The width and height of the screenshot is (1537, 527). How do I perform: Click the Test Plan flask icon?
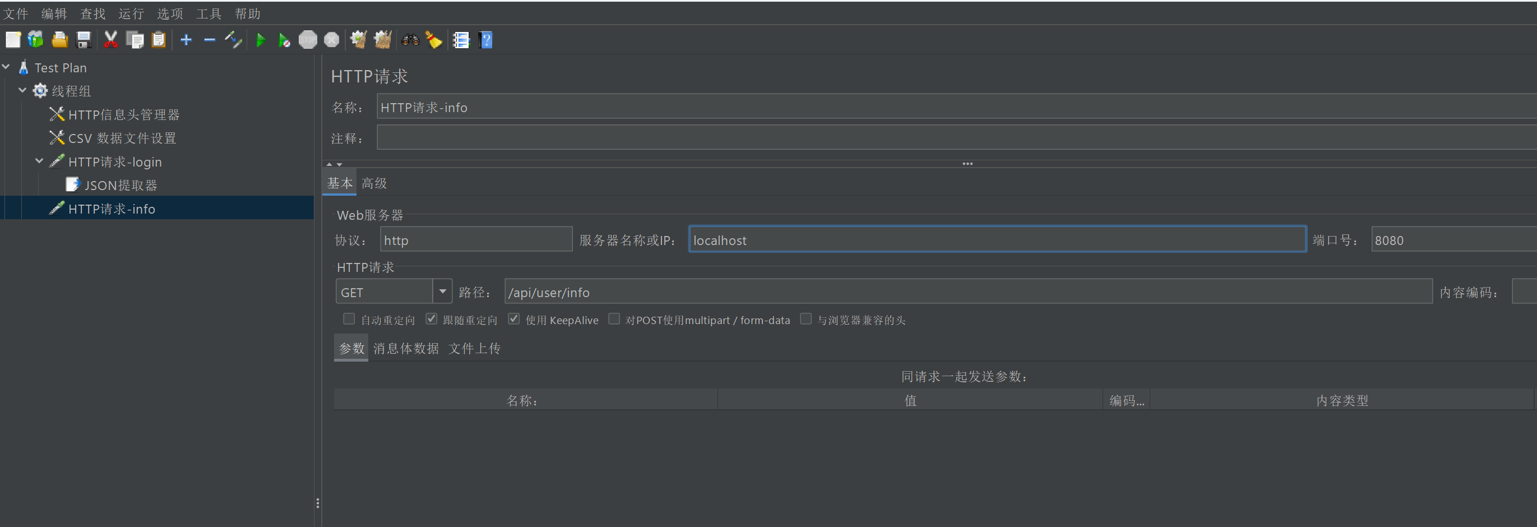(24, 67)
